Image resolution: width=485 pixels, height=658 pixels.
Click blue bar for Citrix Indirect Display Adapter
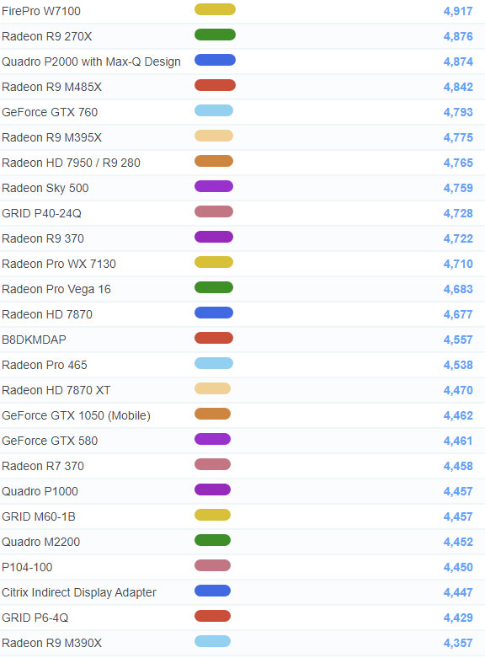pos(212,591)
